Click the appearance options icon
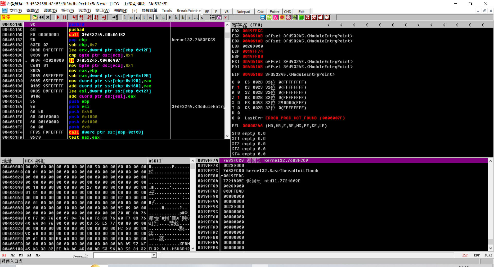The width and height of the screenshot is (494, 267). pyautogui.click(x=219, y=17)
